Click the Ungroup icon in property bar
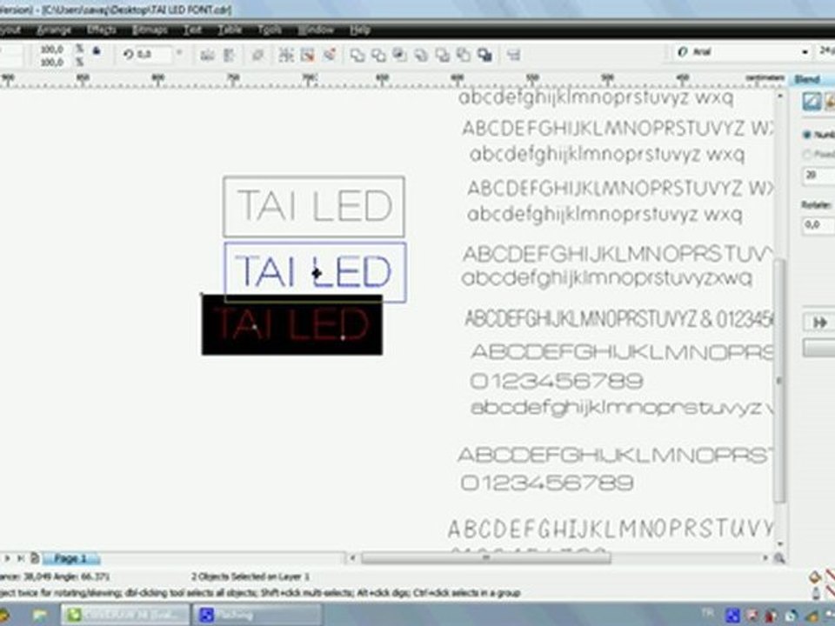The height and width of the screenshot is (626, 835). click(307, 55)
